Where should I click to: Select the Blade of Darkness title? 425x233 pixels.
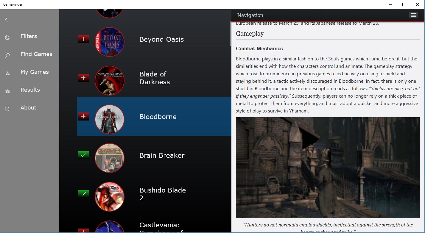click(x=155, y=78)
